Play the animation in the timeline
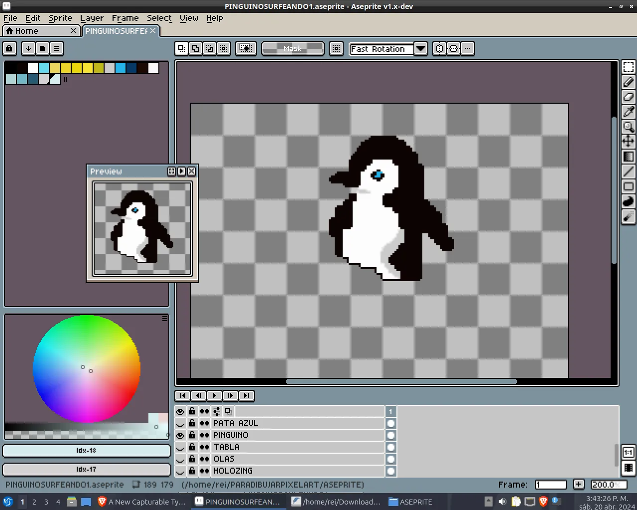The width and height of the screenshot is (637, 510). [215, 395]
